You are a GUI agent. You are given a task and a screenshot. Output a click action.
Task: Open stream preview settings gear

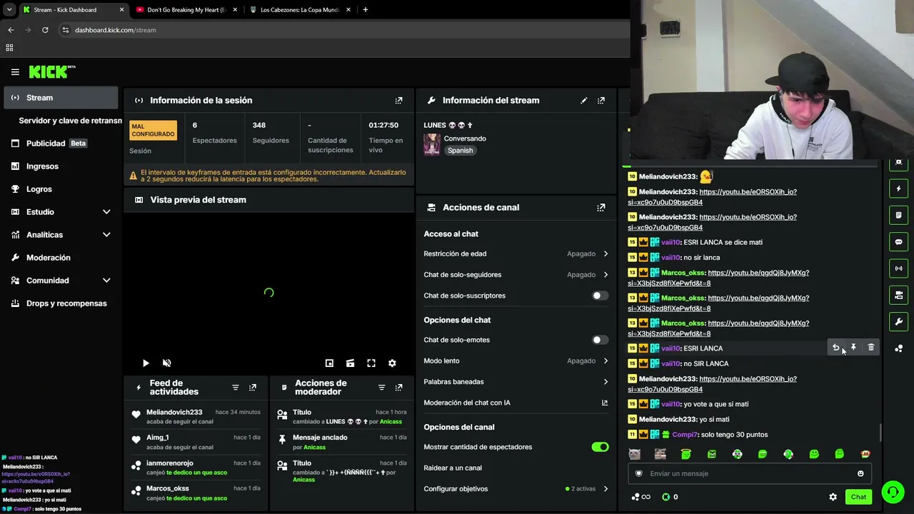pyautogui.click(x=392, y=363)
